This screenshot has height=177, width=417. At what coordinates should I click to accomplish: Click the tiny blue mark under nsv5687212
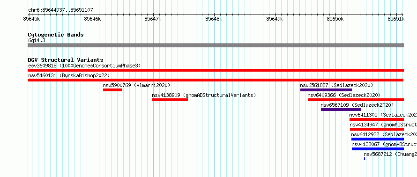point(365,159)
